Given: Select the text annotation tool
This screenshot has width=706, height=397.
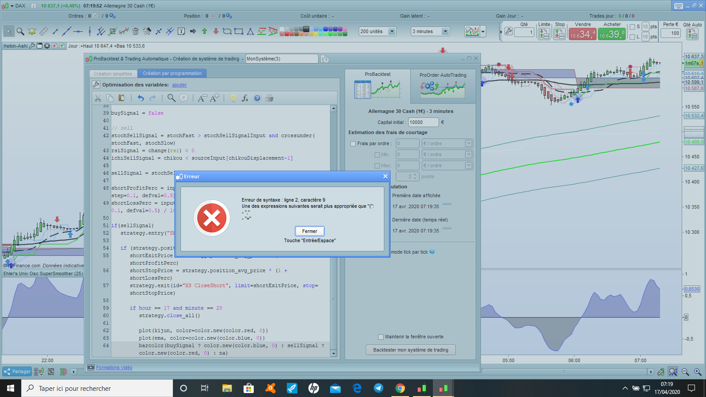Looking at the screenshot, I should click(181, 31).
